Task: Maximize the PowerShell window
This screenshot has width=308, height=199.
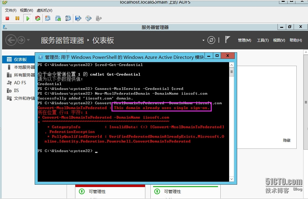Action: coord(217,56)
